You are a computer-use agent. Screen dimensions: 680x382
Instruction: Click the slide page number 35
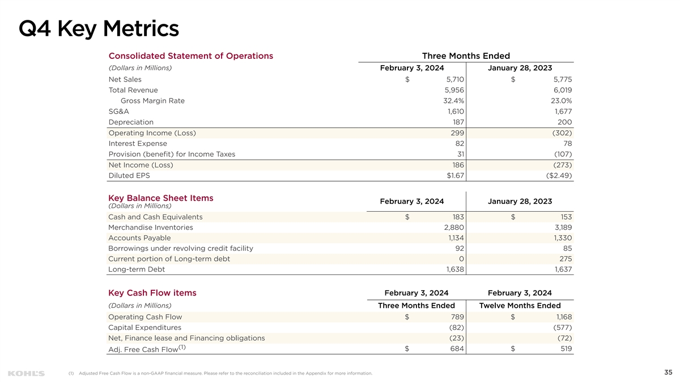coord(667,372)
